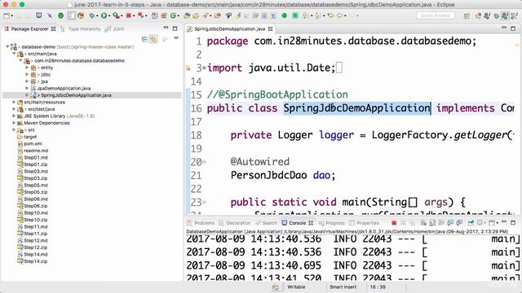Click the Back navigation arrow icon
Image resolution: width=522 pixels, height=293 pixels.
[x=339, y=15]
